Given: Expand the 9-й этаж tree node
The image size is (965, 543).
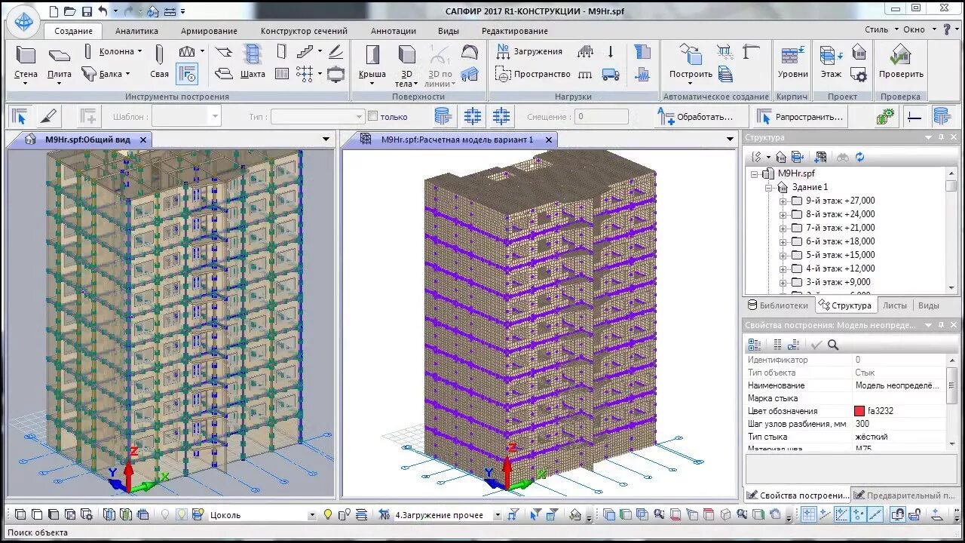Looking at the screenshot, I should pos(783,201).
